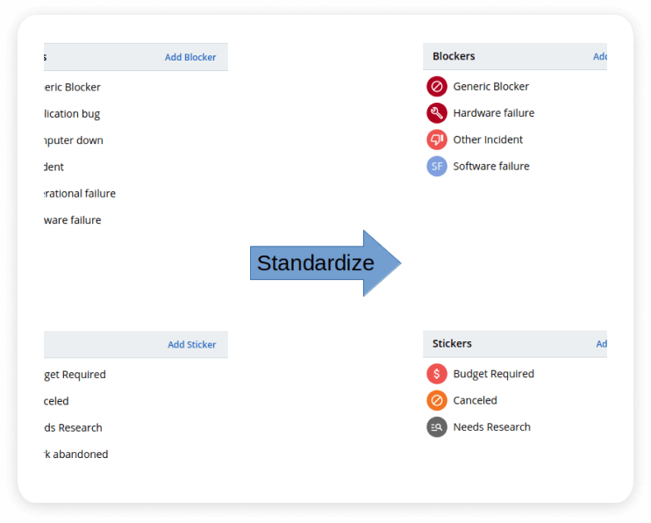Select the application bug blocker entry
This screenshot has width=651, height=523.
pos(72,114)
